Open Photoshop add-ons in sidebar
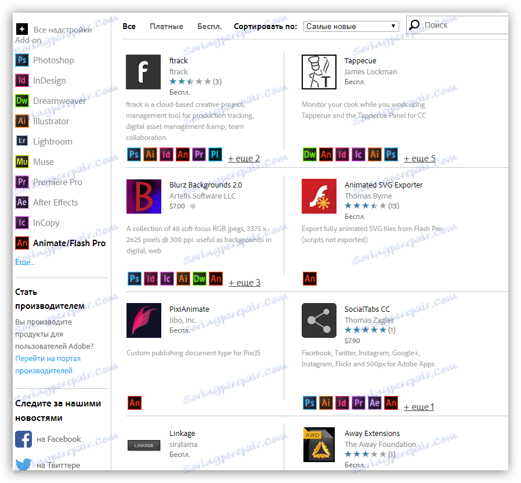 pyautogui.click(x=45, y=60)
